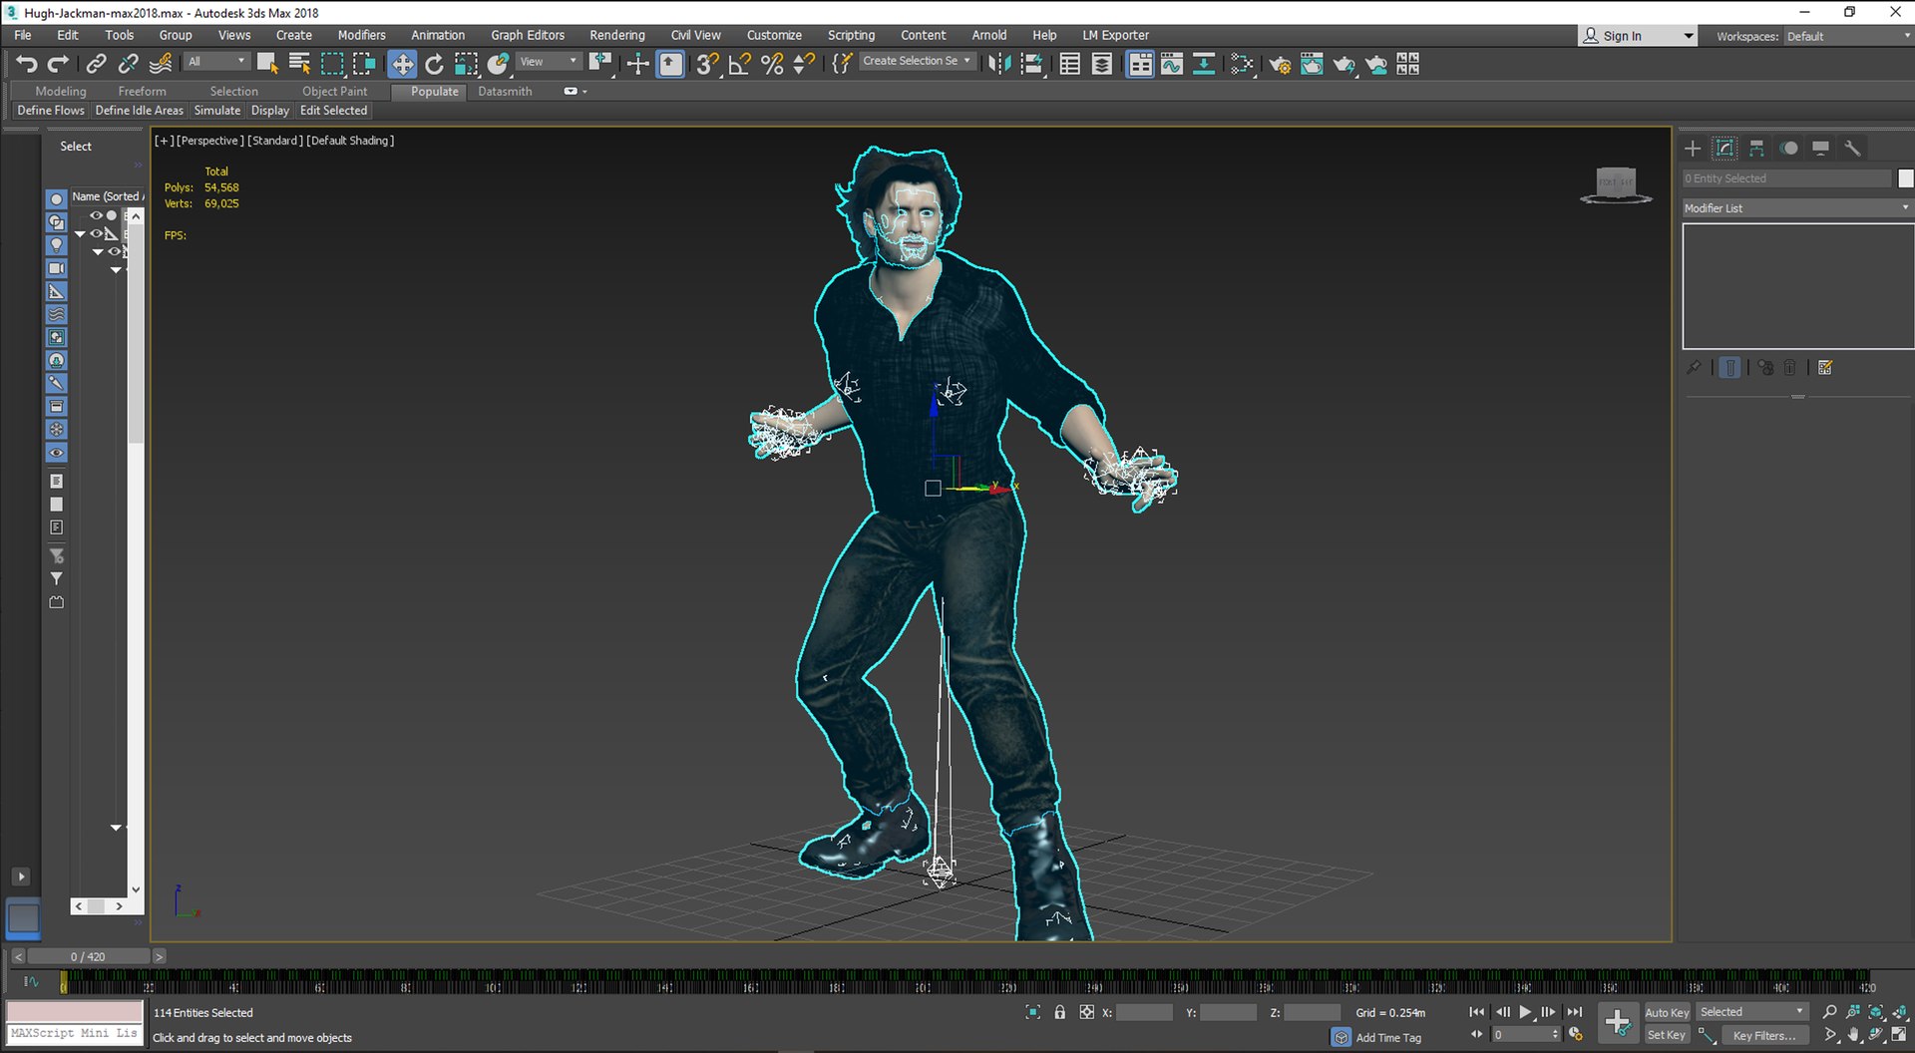Click Render in the Cloud icon
The height and width of the screenshot is (1053, 1915).
point(1375,64)
